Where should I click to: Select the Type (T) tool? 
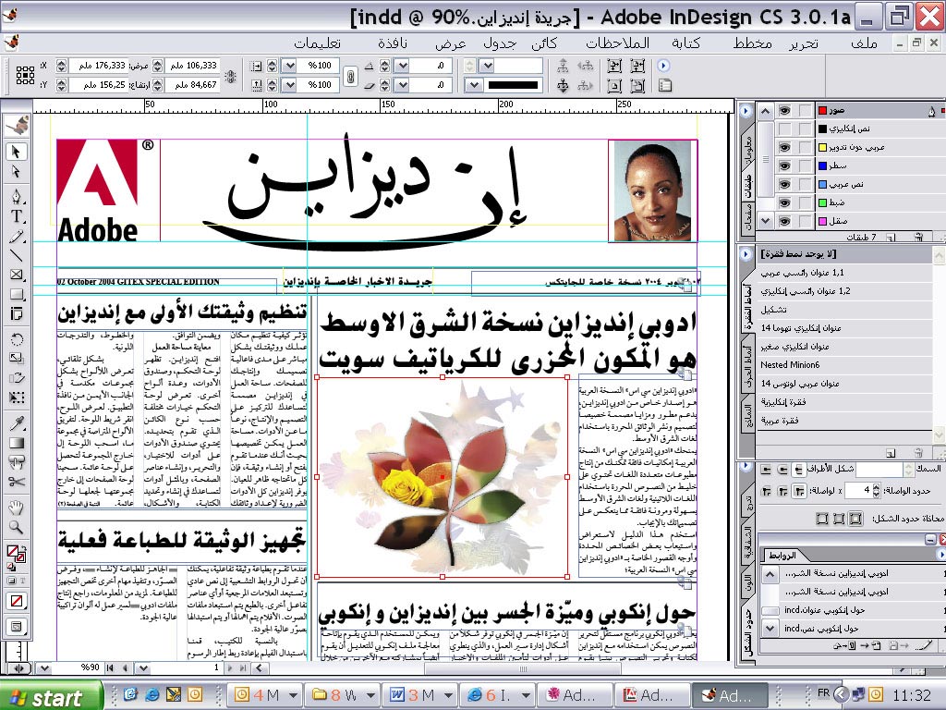[x=17, y=216]
